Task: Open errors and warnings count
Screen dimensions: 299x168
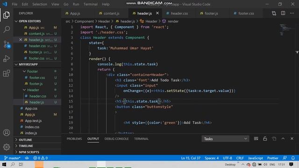Action: pos(41,158)
